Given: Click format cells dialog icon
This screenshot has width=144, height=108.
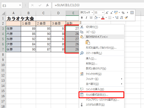Looking at the screenshot, I should [82, 95].
